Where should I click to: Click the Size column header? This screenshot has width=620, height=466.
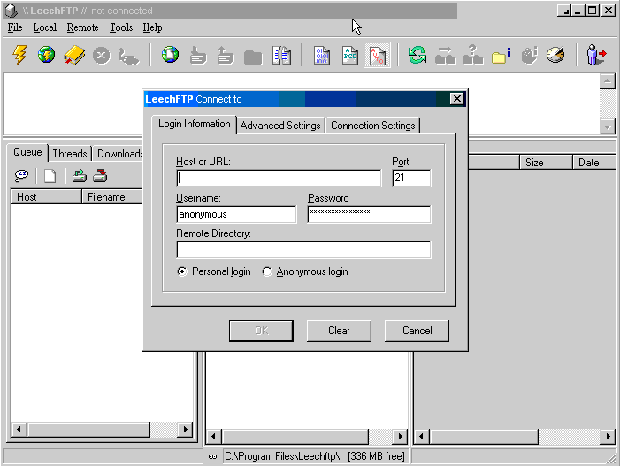point(546,163)
